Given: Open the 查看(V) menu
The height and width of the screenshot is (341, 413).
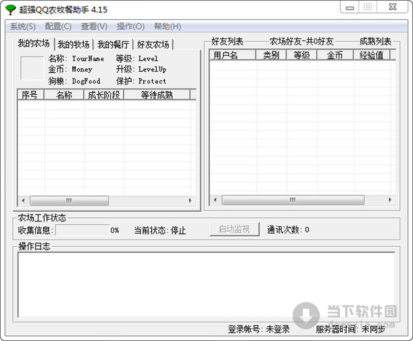Looking at the screenshot, I should tap(94, 27).
